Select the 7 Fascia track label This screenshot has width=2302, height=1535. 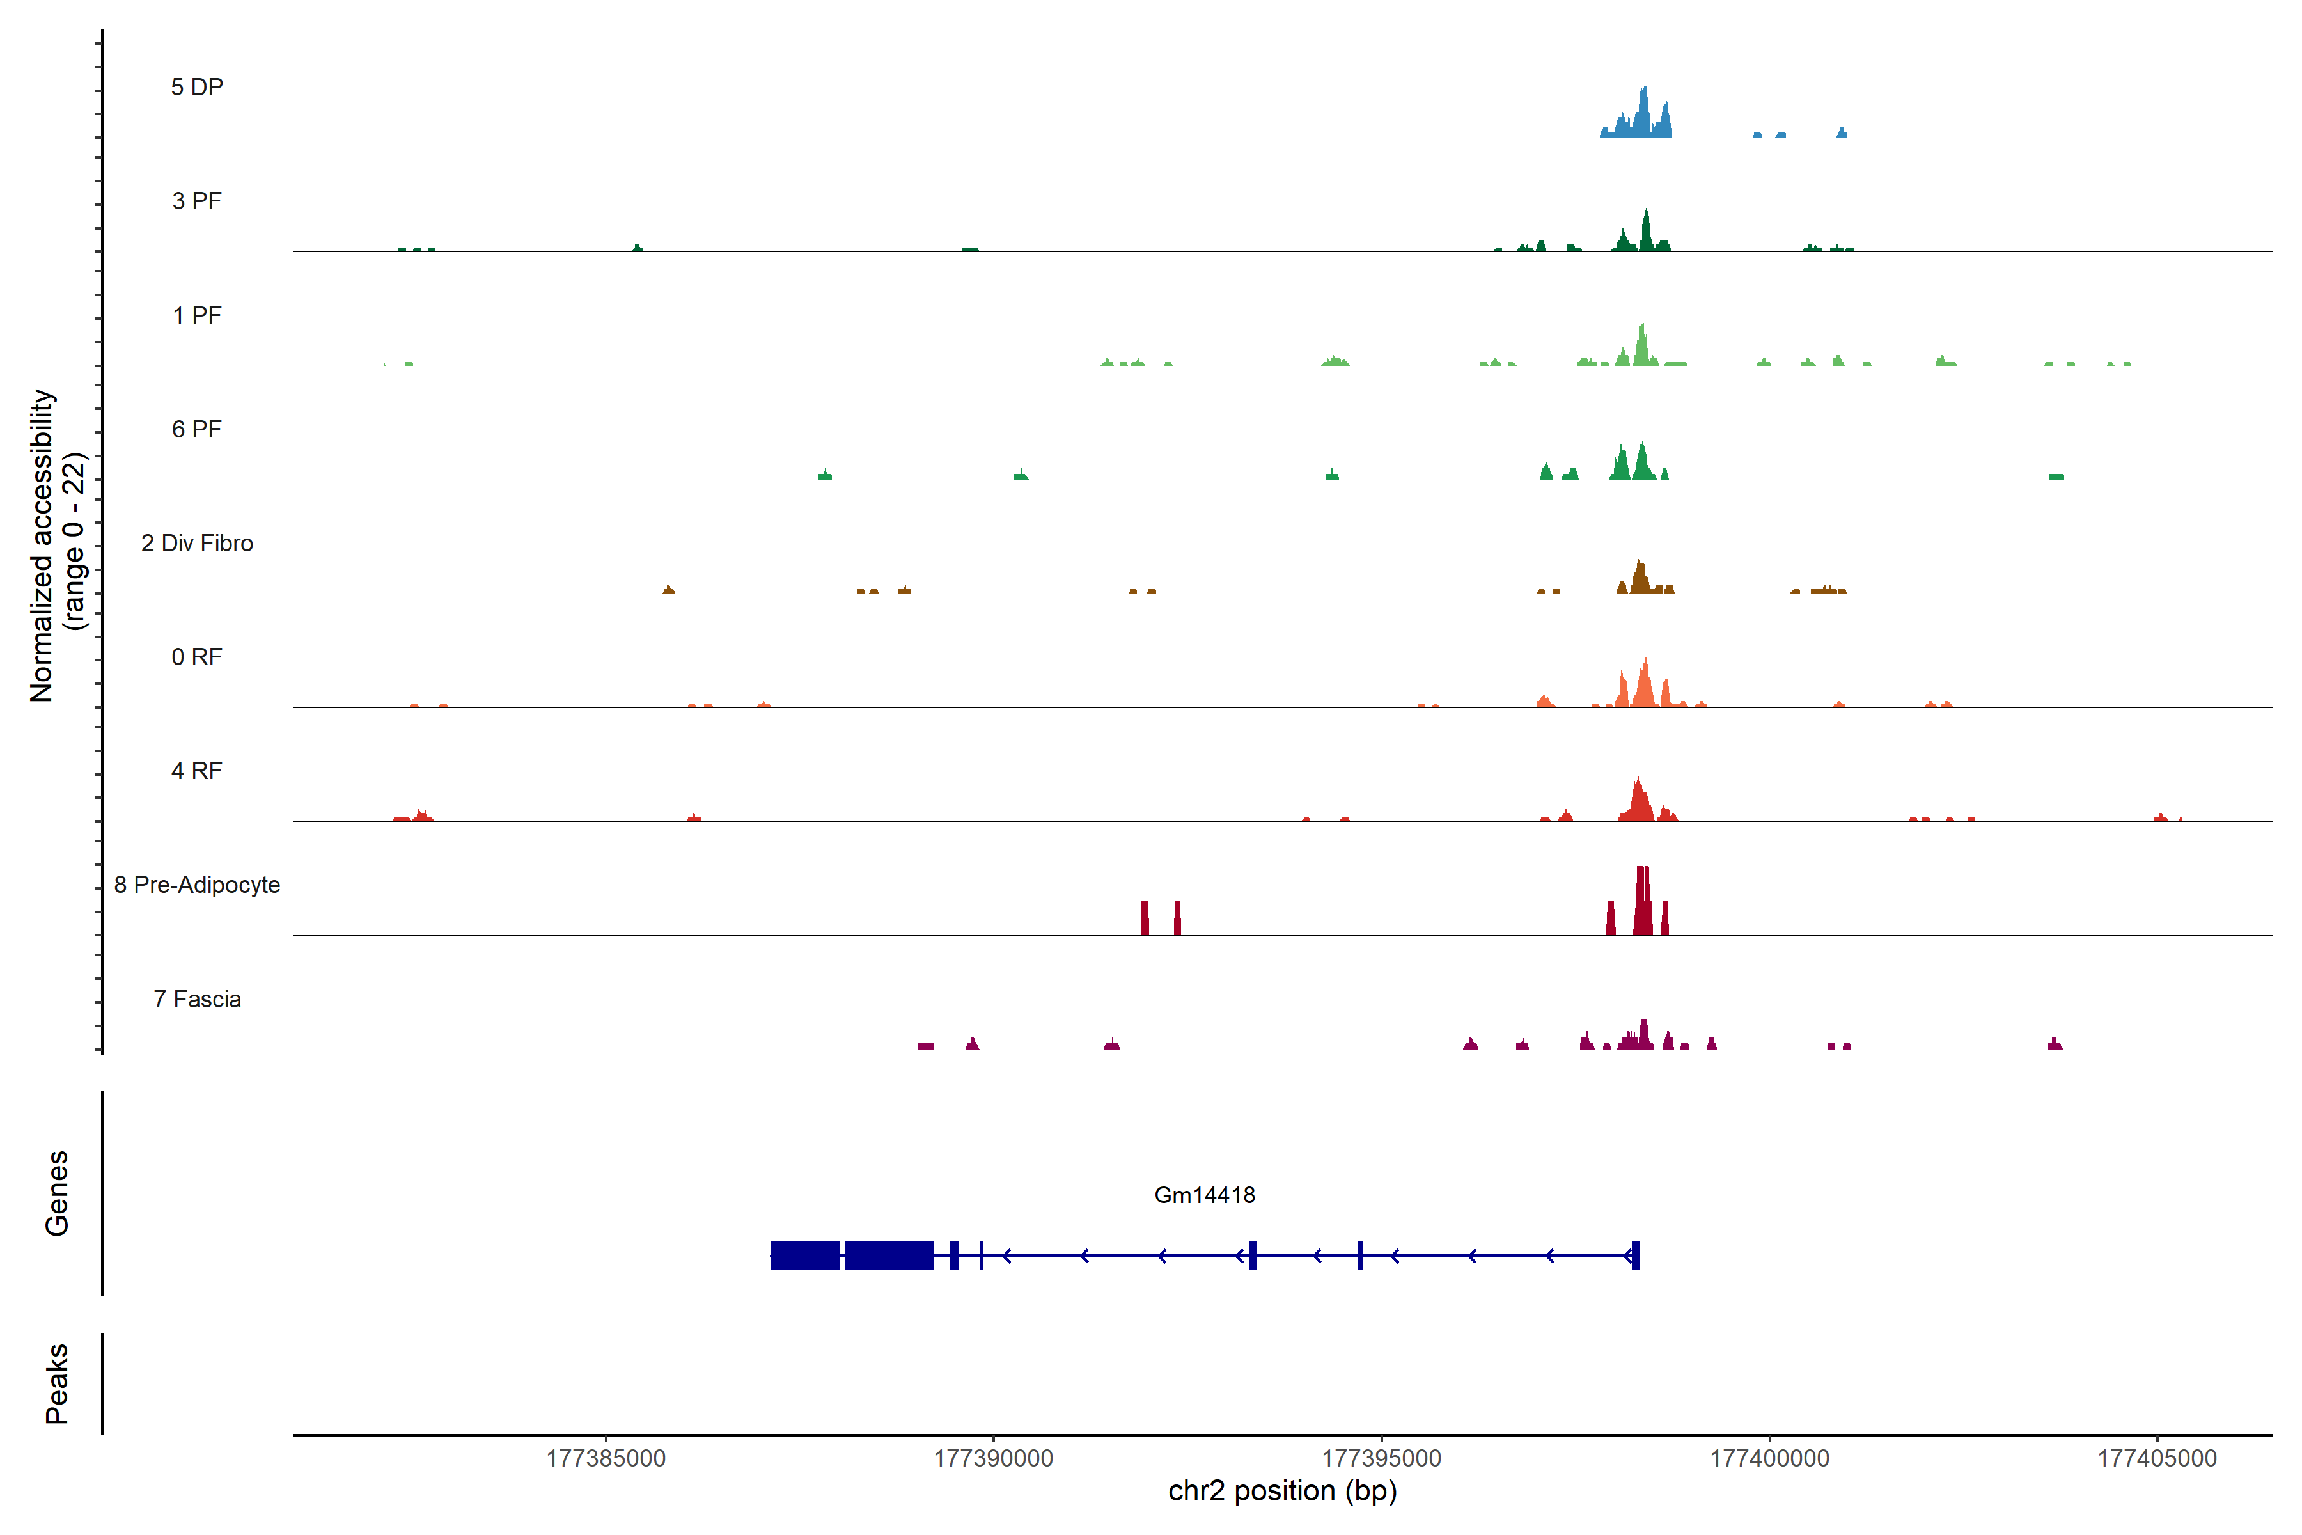tap(197, 998)
